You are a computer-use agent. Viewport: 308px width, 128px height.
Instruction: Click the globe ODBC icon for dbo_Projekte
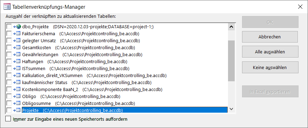(19, 27)
